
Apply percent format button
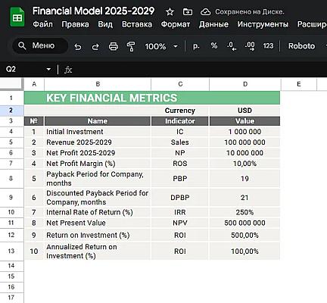214,45
